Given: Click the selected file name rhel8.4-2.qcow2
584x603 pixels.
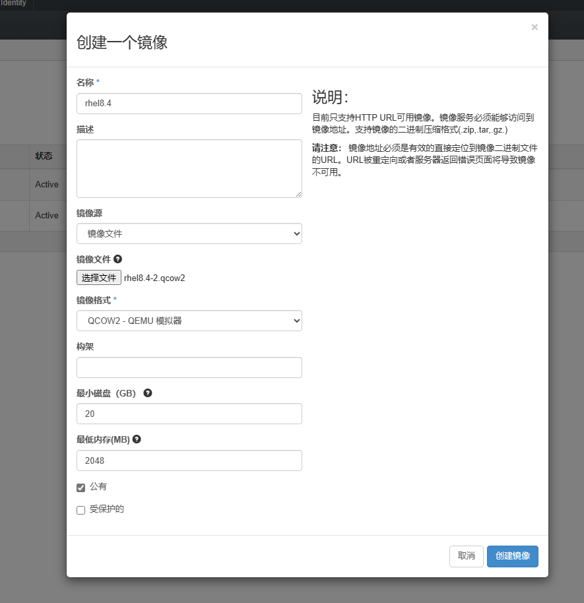Looking at the screenshot, I should tap(154, 278).
